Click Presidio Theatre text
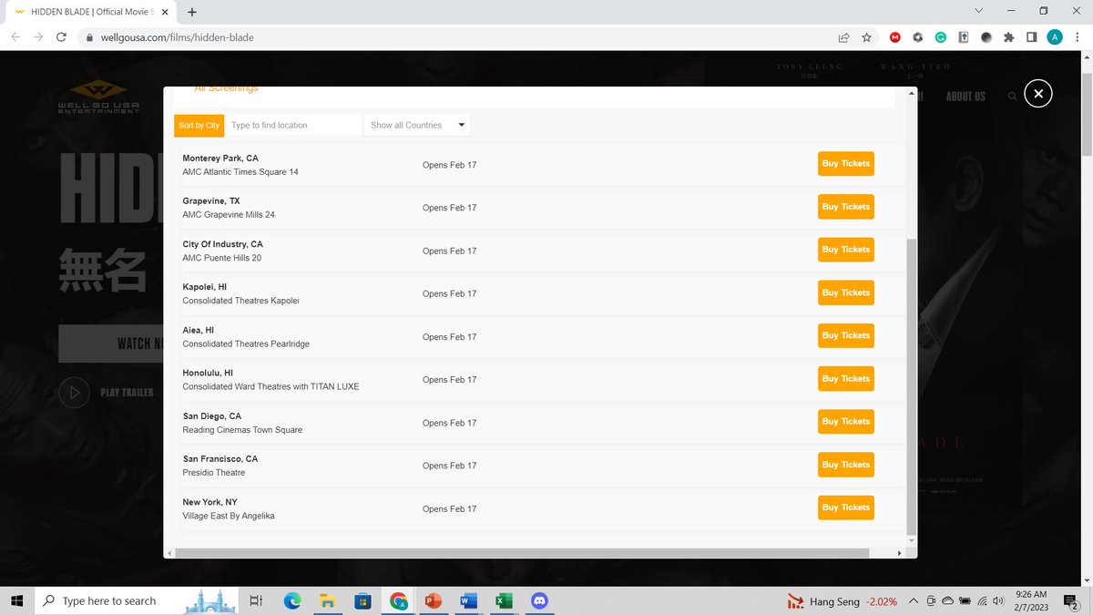Image resolution: width=1093 pixels, height=615 pixels. click(x=214, y=473)
